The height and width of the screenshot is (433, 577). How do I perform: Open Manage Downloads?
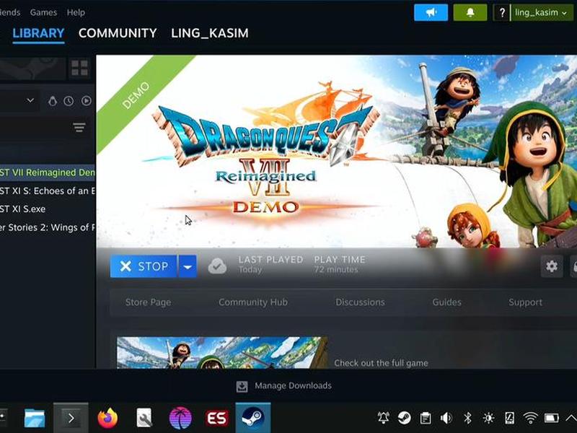click(293, 385)
